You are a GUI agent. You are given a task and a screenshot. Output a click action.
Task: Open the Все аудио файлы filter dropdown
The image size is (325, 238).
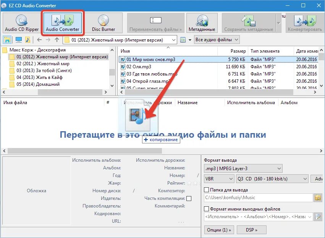click(x=217, y=40)
